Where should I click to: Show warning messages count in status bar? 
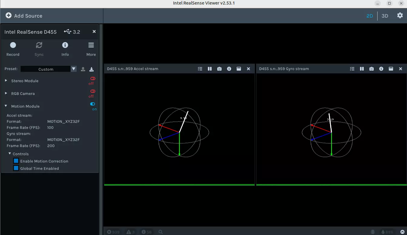pyautogui.click(x=131, y=232)
